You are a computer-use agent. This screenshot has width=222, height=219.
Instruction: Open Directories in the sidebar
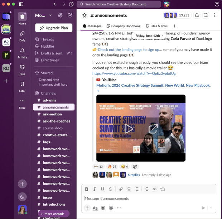[x=50, y=60]
